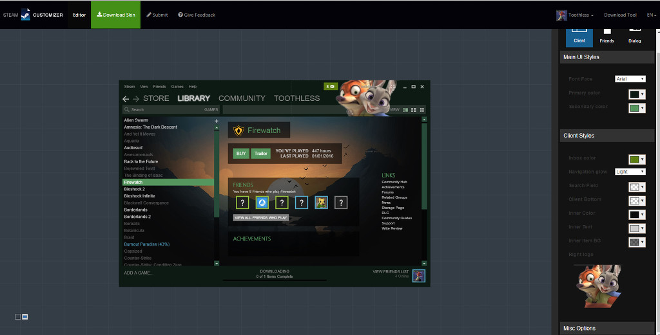
Task: Open the COMMUNITY tab in preview
Action: click(x=242, y=98)
